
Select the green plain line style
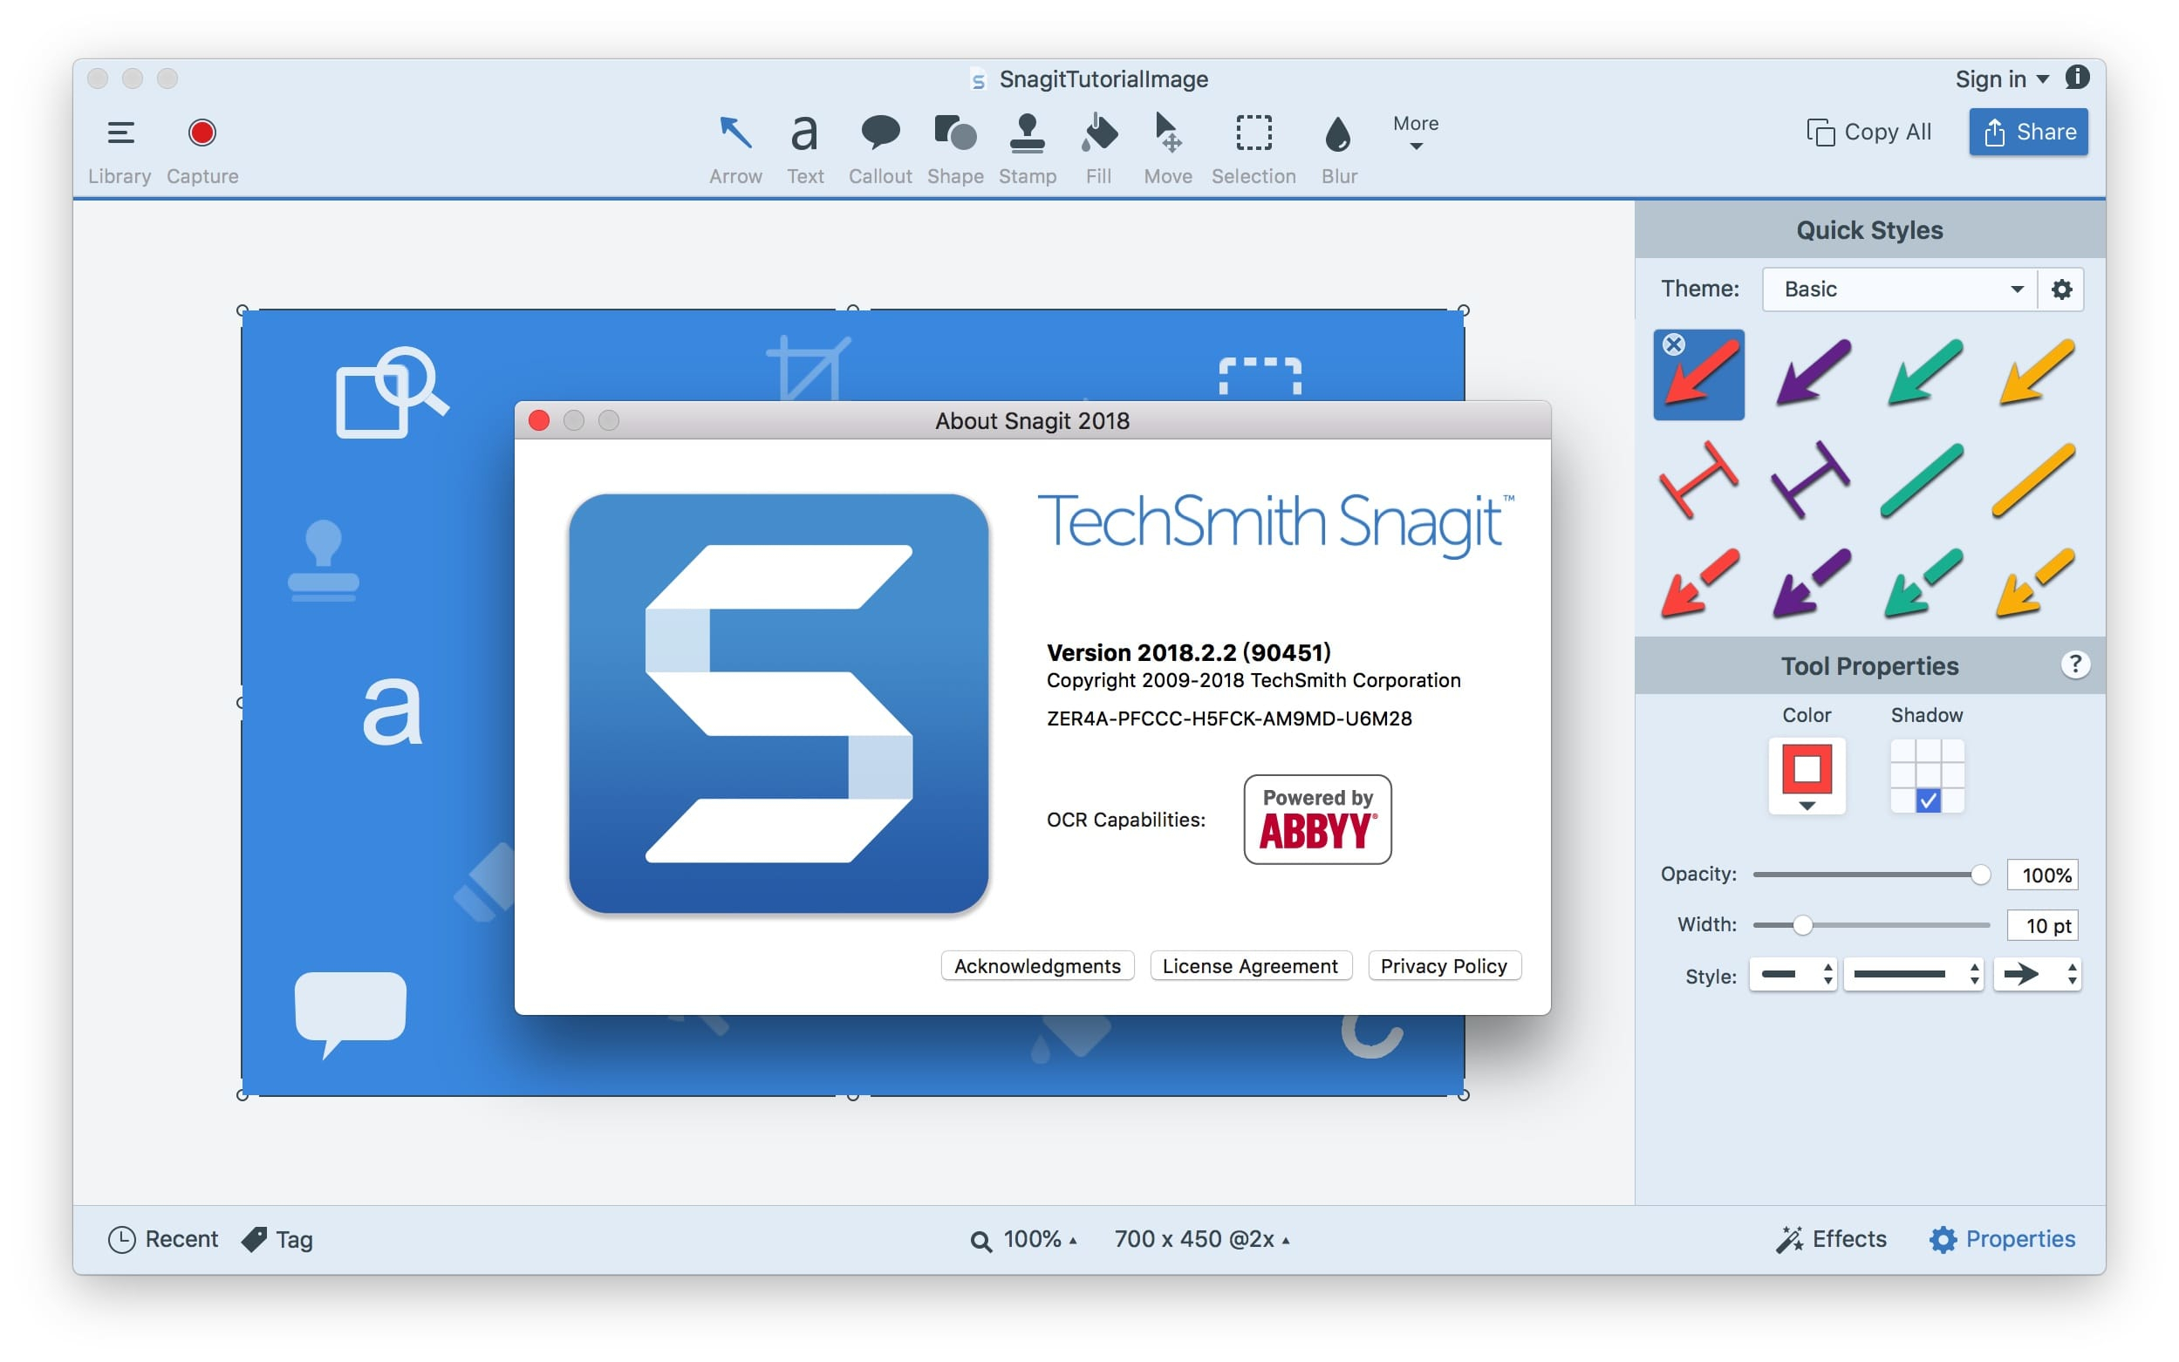point(1923,480)
